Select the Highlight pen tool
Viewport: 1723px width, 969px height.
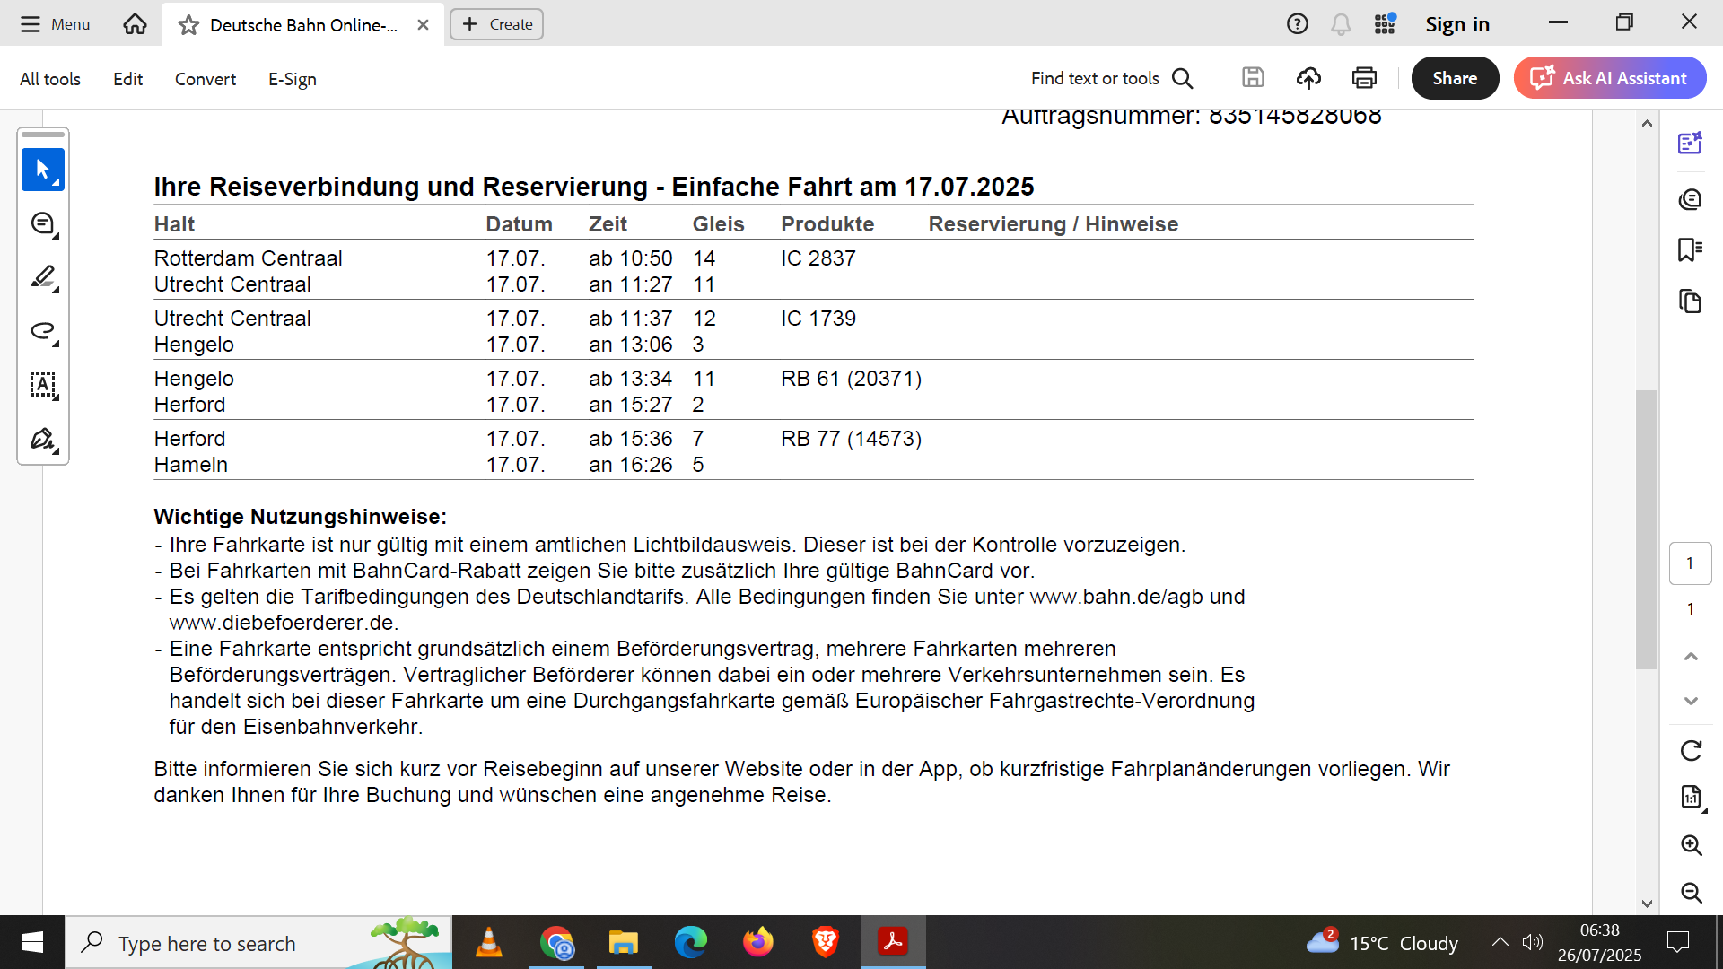[42, 277]
